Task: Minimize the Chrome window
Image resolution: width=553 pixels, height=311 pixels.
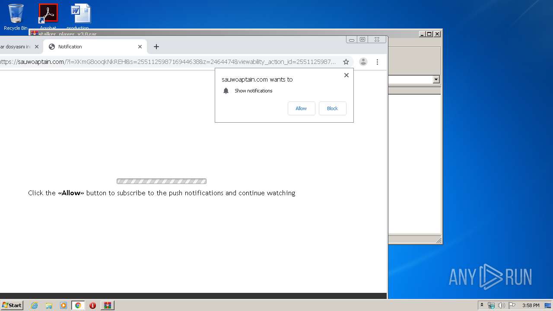Action: pos(352,39)
